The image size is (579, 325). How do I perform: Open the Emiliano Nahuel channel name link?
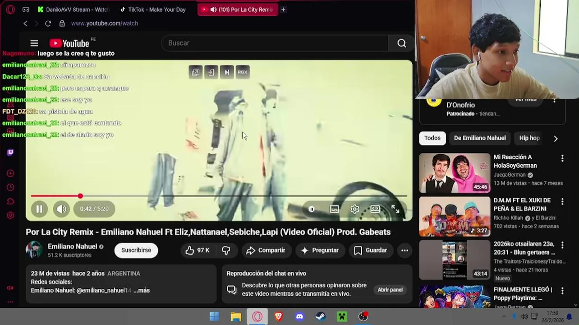click(72, 246)
